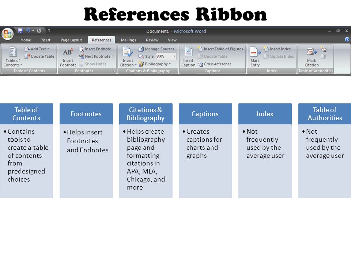This screenshot has height=263, width=351.
Task: Restore down the Word window
Action: 338,31
